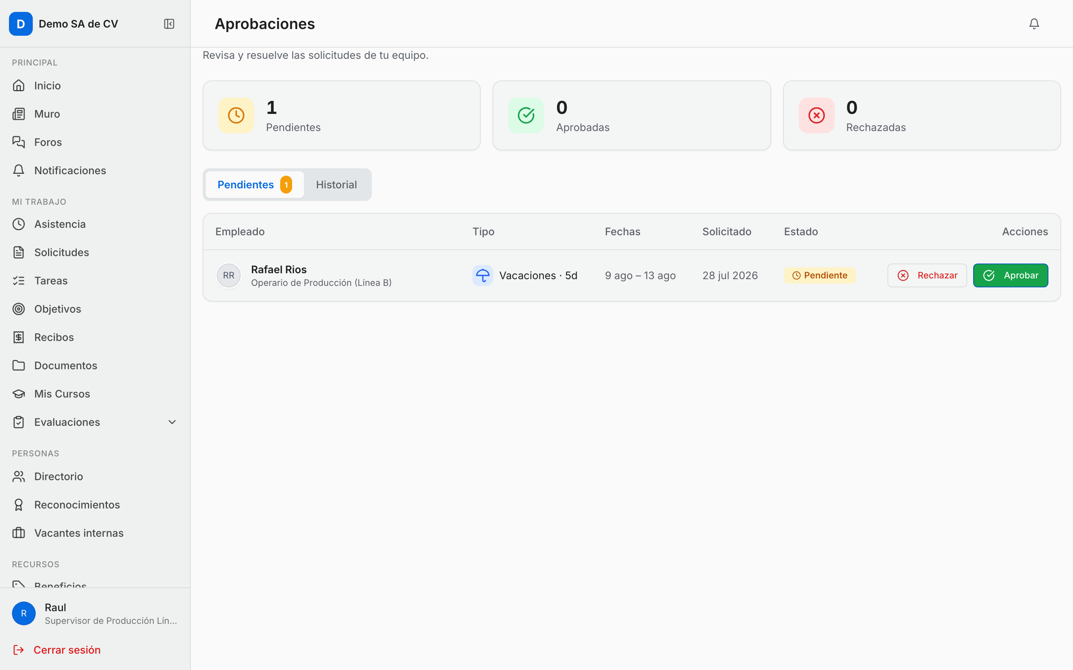This screenshot has width=1073, height=670.
Task: Click the Demo SA de CV logo
Action: 21,24
